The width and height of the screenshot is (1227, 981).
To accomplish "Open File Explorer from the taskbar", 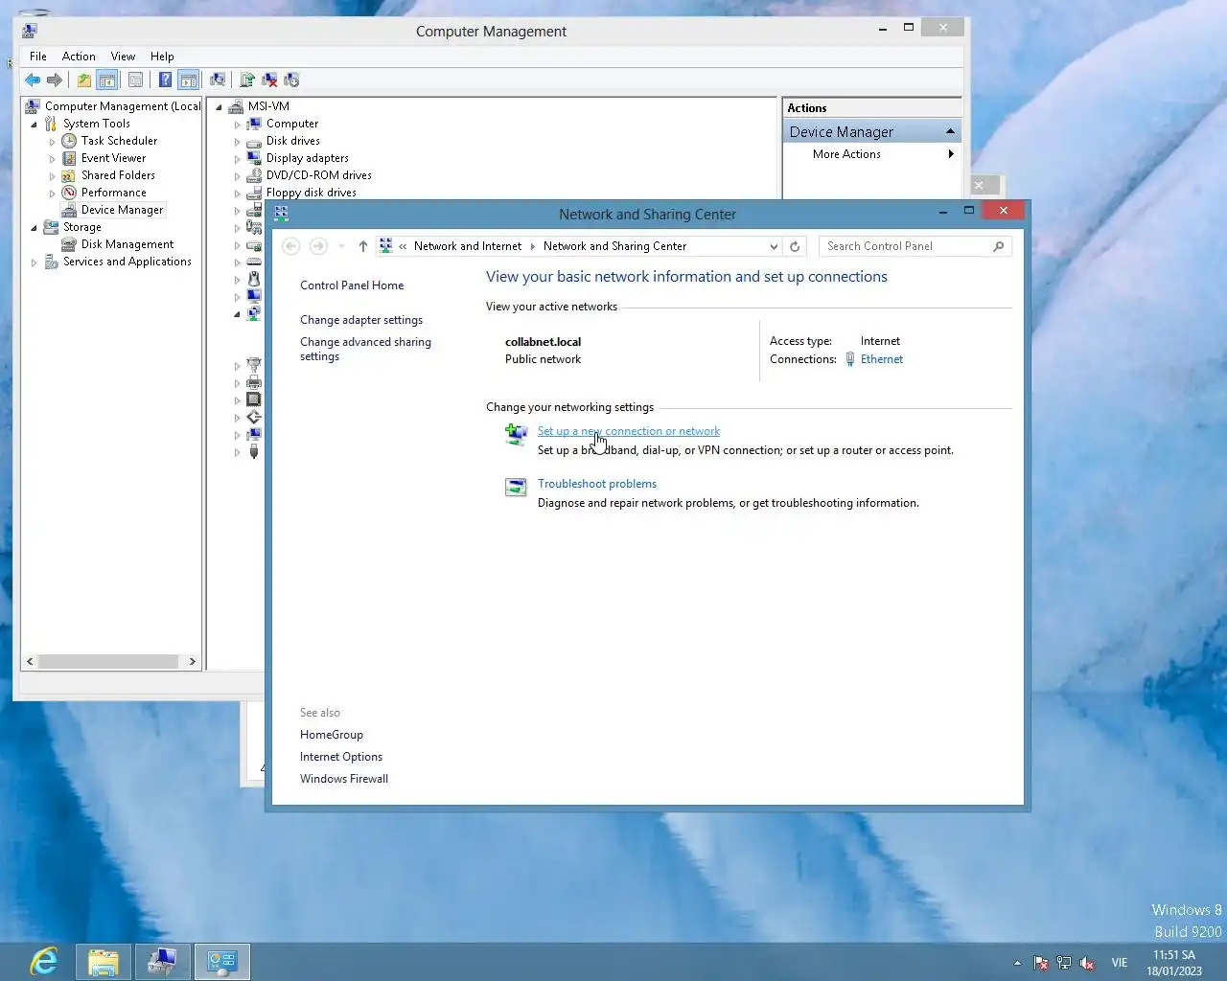I will pyautogui.click(x=104, y=961).
